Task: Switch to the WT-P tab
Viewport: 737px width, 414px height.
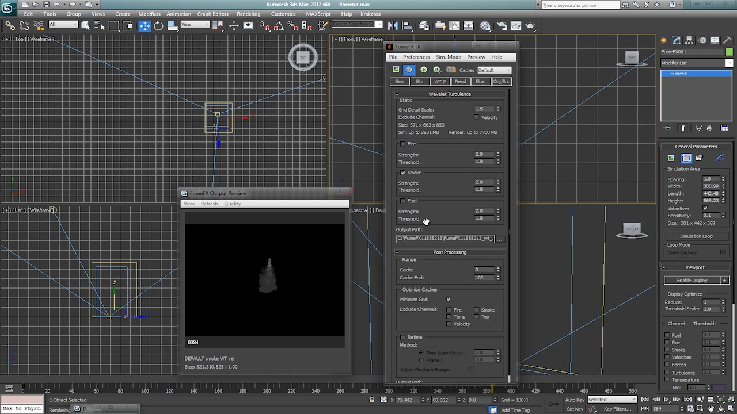Action: [440, 82]
